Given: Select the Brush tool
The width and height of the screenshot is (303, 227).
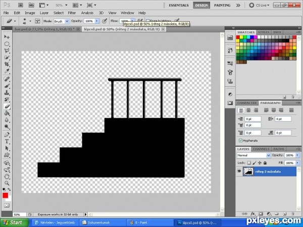Looking at the screenshot, I should tap(7, 86).
